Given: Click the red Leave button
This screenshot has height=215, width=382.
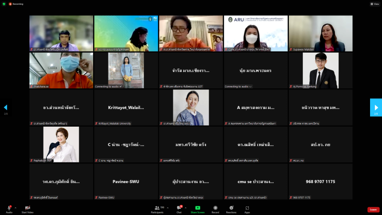Looking at the screenshot, I should click(373, 209).
